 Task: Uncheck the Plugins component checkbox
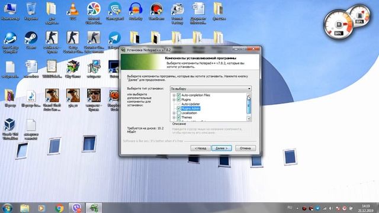coord(179,99)
